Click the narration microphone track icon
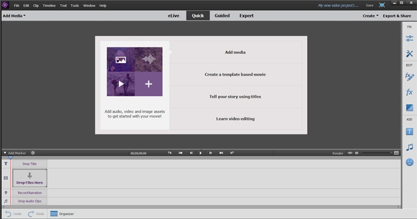417x219 pixels. tap(6, 193)
